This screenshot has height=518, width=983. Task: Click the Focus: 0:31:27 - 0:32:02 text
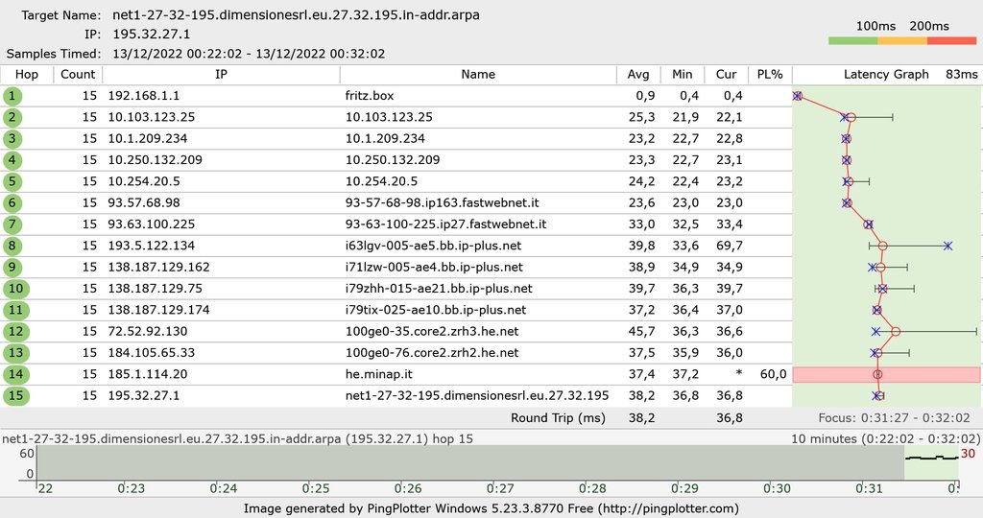click(x=894, y=418)
